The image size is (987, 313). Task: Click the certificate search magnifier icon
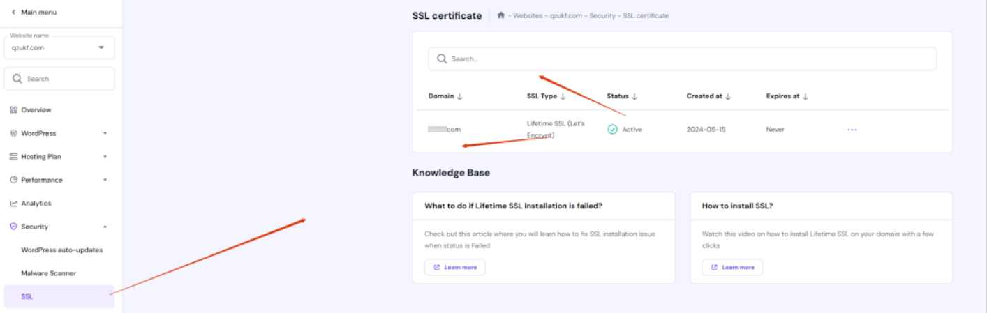point(442,59)
